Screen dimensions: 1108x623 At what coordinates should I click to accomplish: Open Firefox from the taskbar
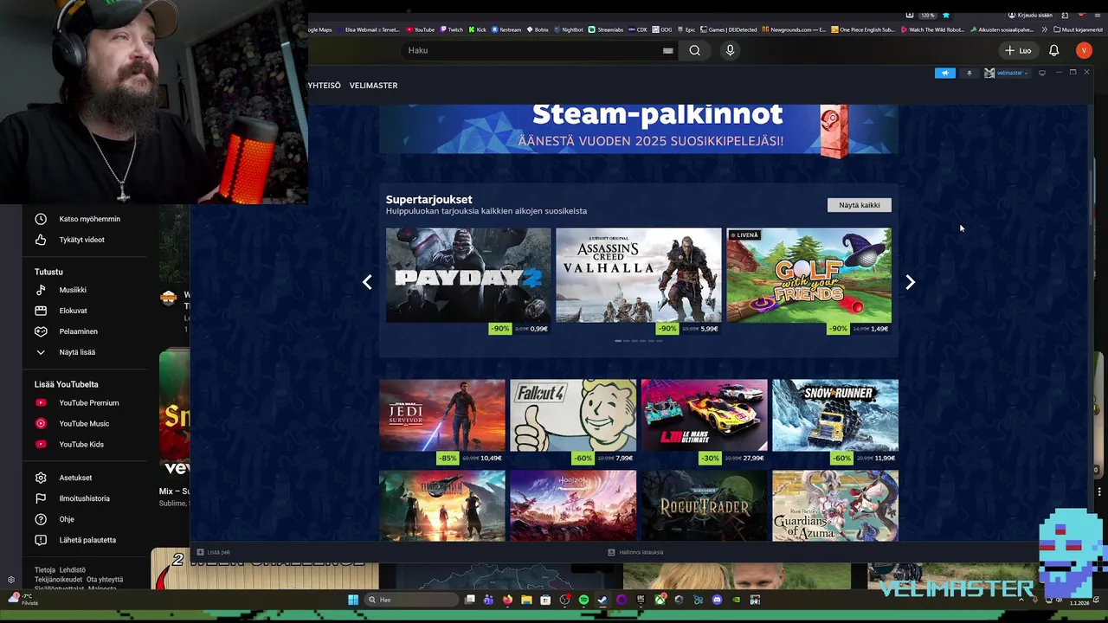click(507, 600)
